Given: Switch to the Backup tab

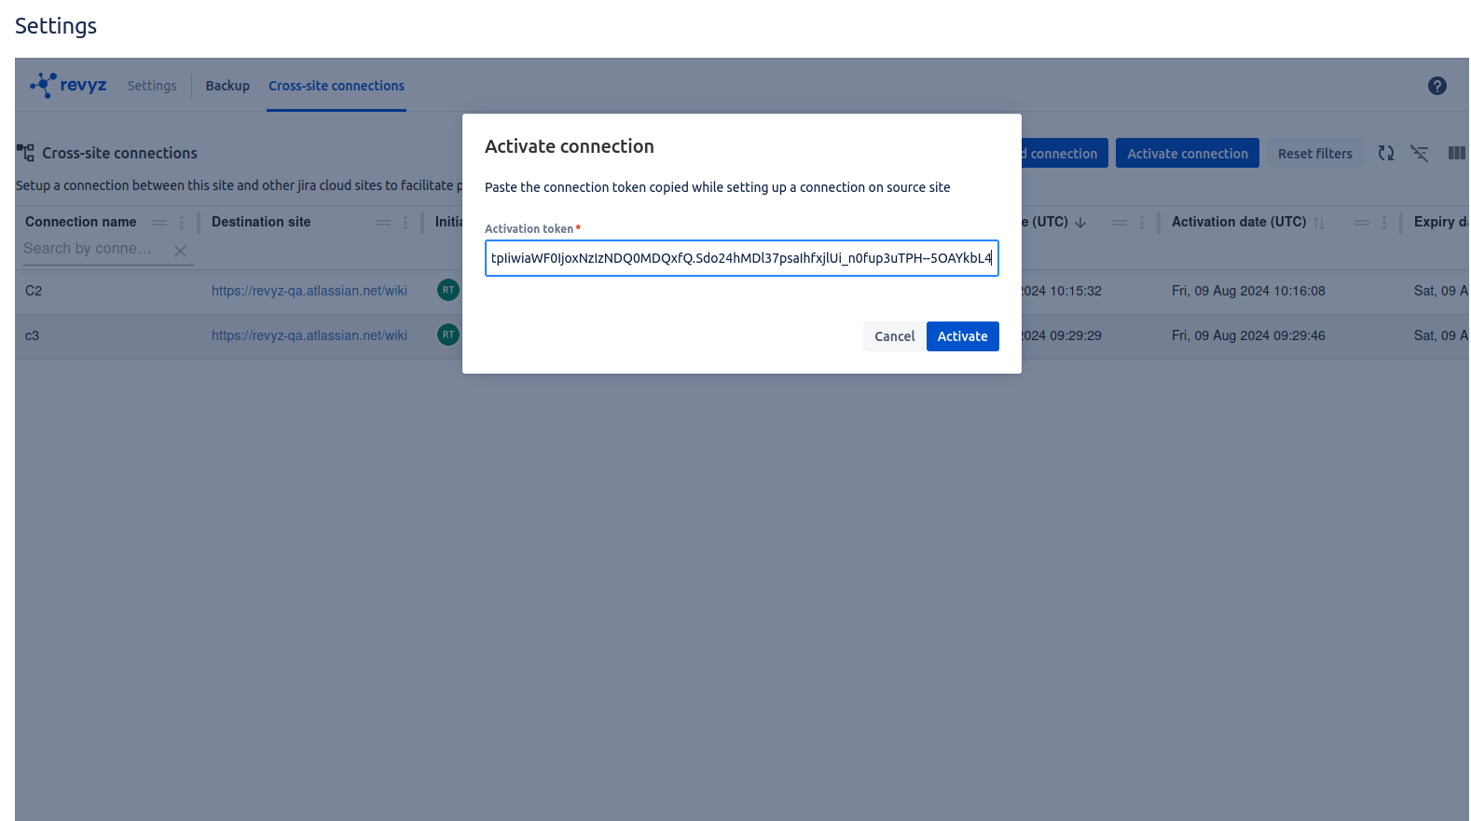Looking at the screenshot, I should pos(227,86).
